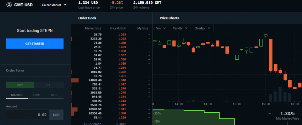This screenshot has width=302, height=125.
Task: Click the Amount input field
Action: 28,115
